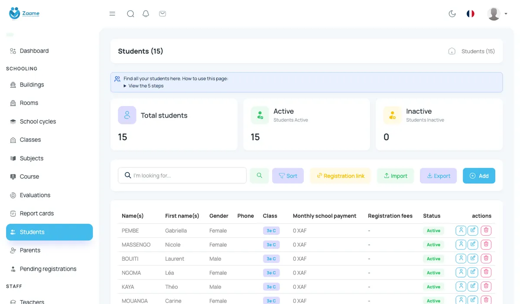The image size is (520, 304).
Task: Toggle the hamburger sidebar menu
Action: tap(112, 14)
